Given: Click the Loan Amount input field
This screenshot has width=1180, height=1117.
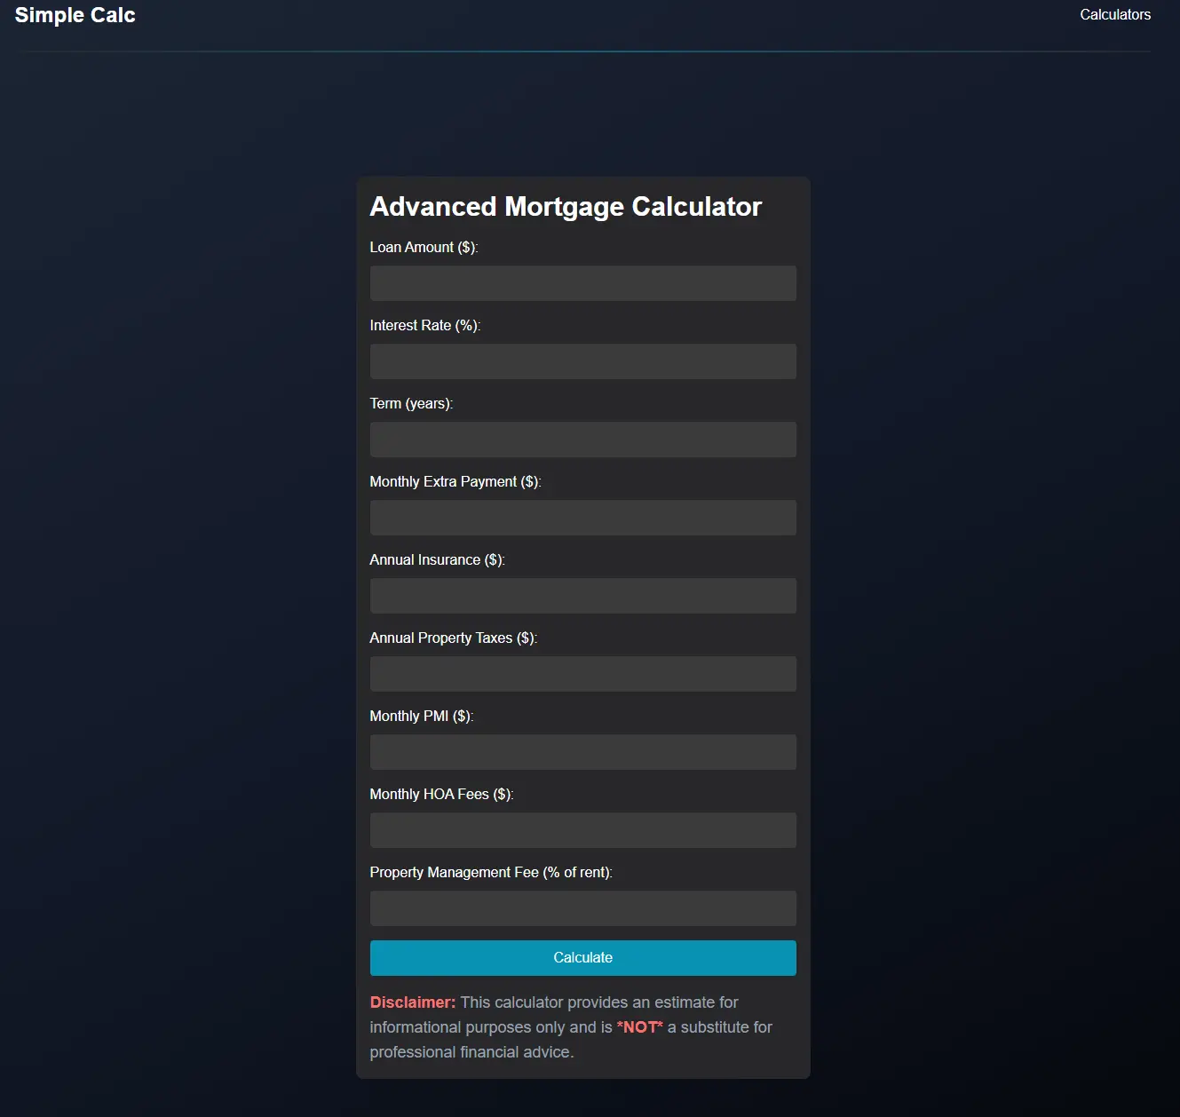Looking at the screenshot, I should pos(582,282).
